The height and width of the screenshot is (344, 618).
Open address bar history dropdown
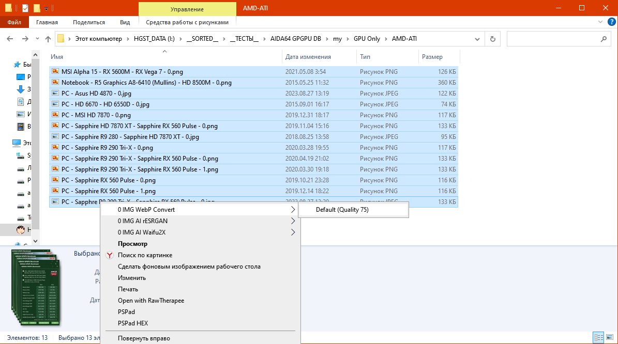(477, 39)
